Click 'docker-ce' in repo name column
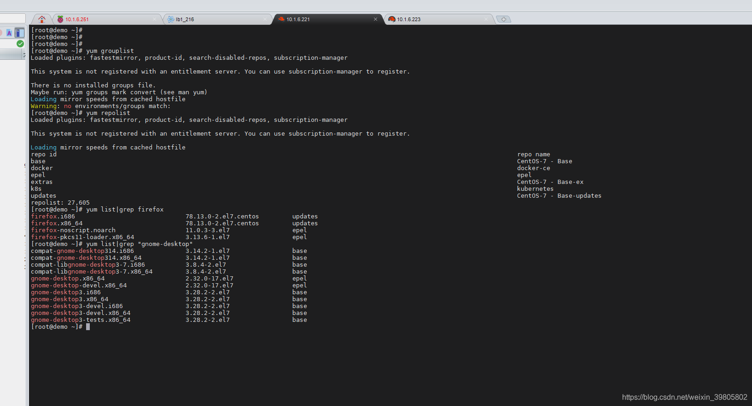 pos(533,168)
